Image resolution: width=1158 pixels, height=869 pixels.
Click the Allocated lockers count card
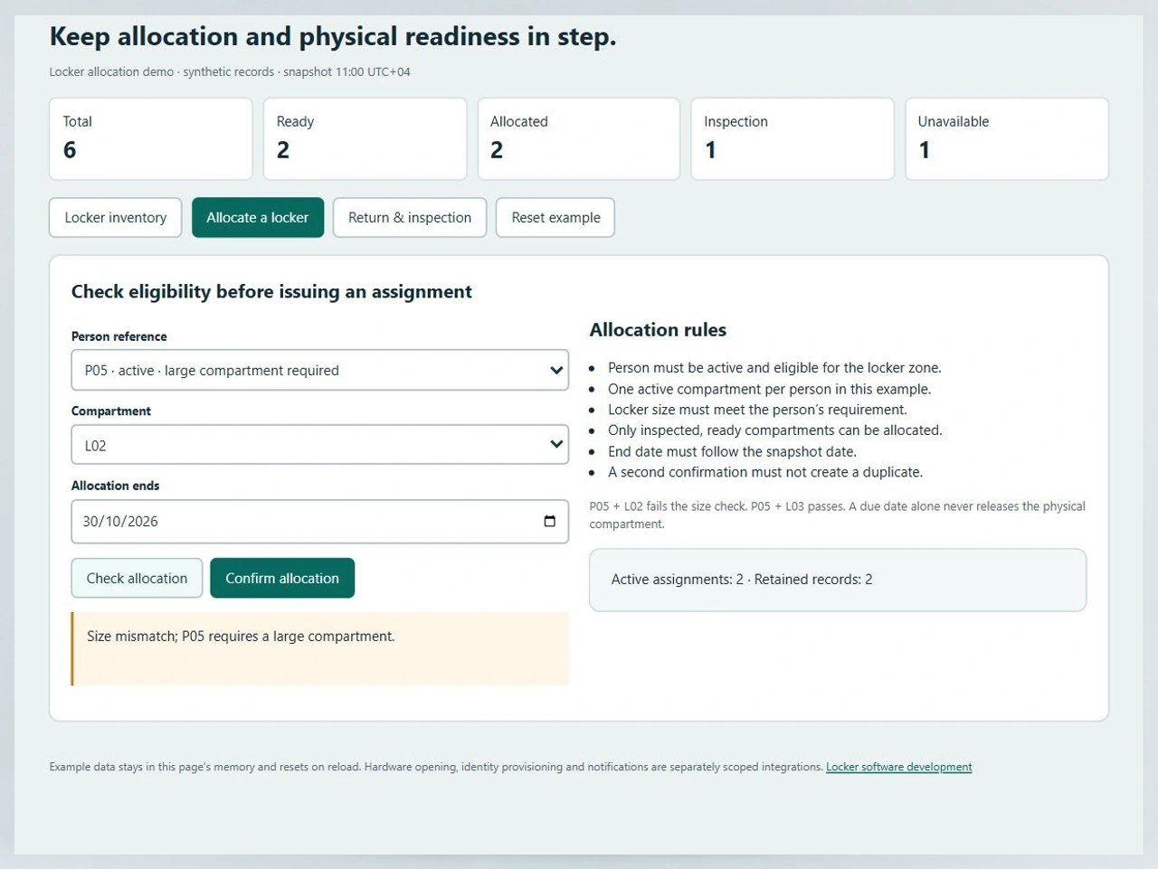(579, 139)
